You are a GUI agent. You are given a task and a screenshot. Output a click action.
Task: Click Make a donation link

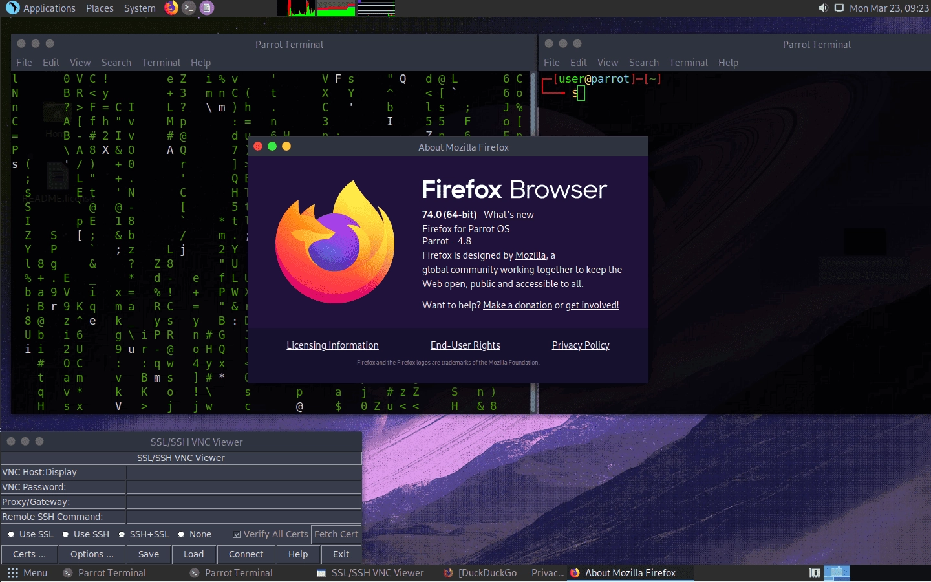click(518, 305)
